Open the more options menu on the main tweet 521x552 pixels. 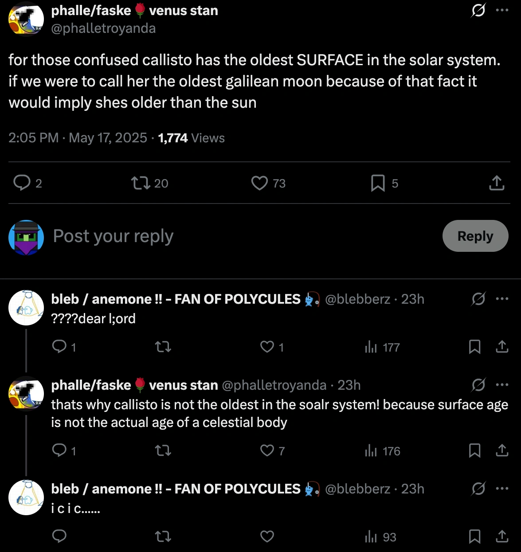click(x=502, y=11)
